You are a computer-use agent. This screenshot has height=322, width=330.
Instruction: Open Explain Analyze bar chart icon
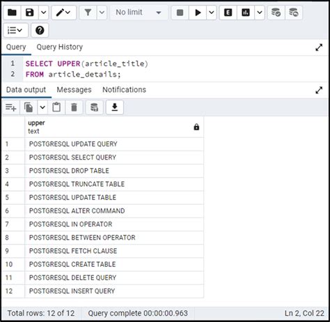(246, 13)
